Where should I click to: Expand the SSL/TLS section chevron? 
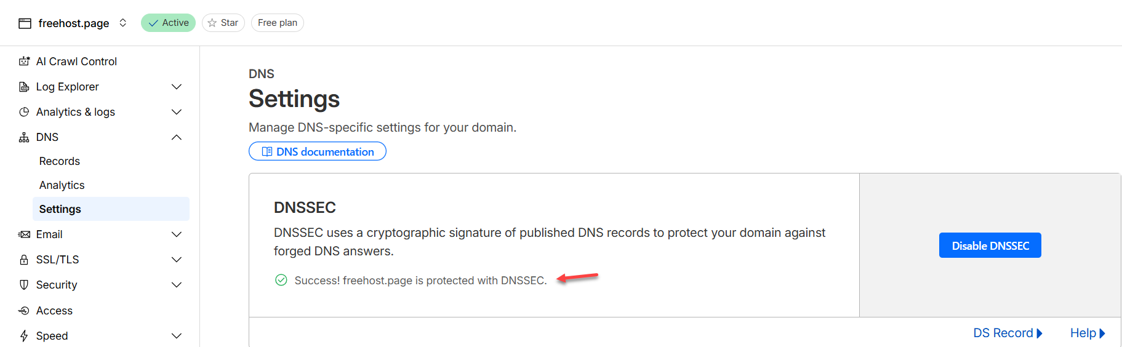[177, 260]
